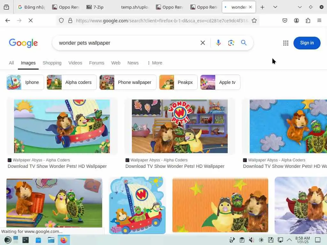
Task: Save page to Pocket
Action: coord(285,20)
